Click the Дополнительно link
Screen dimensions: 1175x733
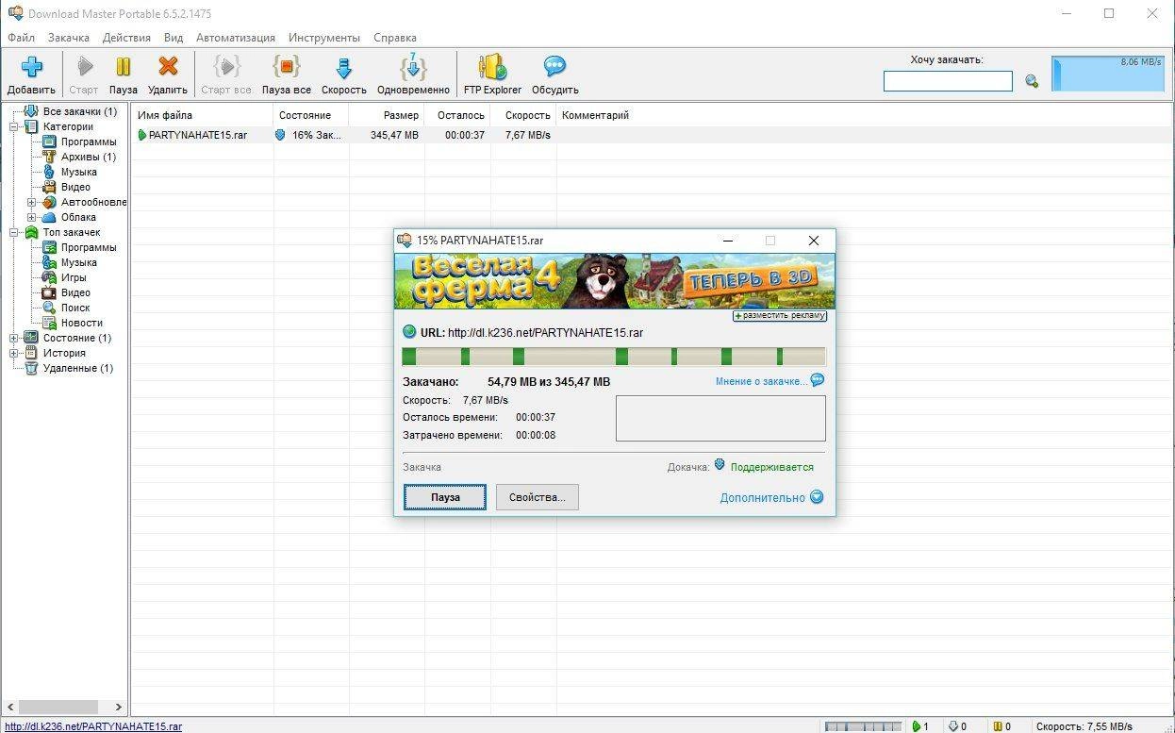[x=762, y=497]
